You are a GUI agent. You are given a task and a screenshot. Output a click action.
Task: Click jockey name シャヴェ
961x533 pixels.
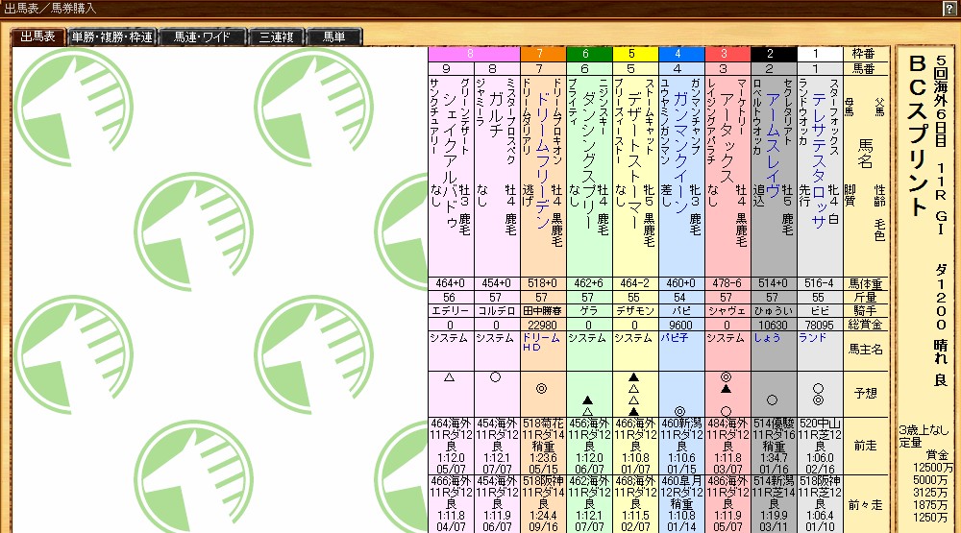[727, 310]
